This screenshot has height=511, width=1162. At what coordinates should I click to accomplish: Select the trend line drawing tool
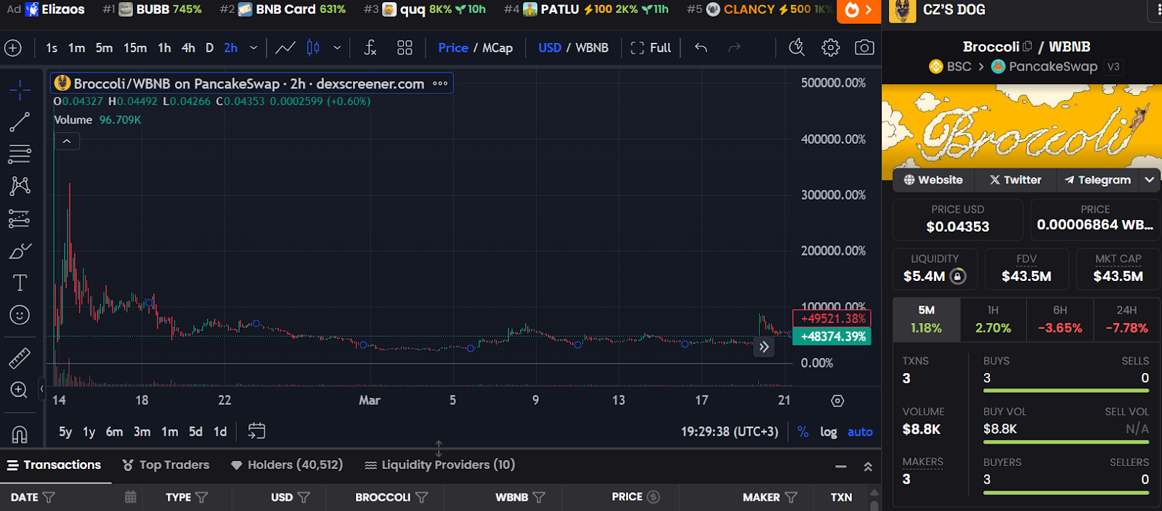tap(20, 122)
